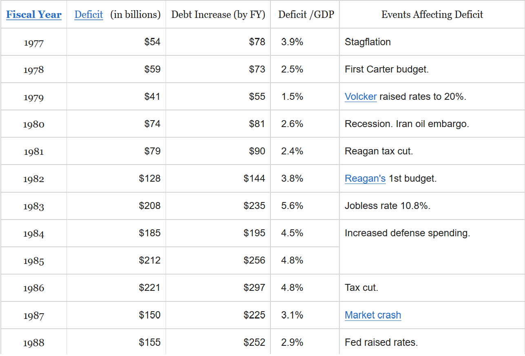Select the 5.6% deficit/GDP cell
The image size is (525, 356).
(x=292, y=206)
